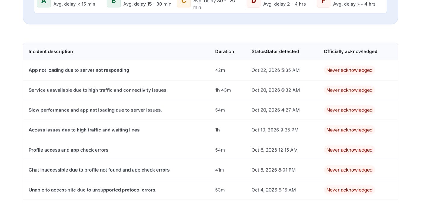Click the 'Oct 10, 2026 9:35 PM' date
421x203 pixels.
275,130
